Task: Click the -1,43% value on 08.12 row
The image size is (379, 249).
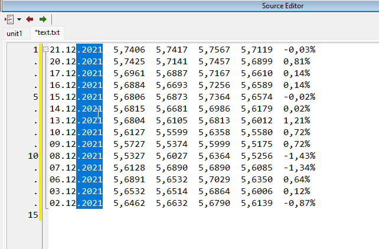Action: [299, 156]
